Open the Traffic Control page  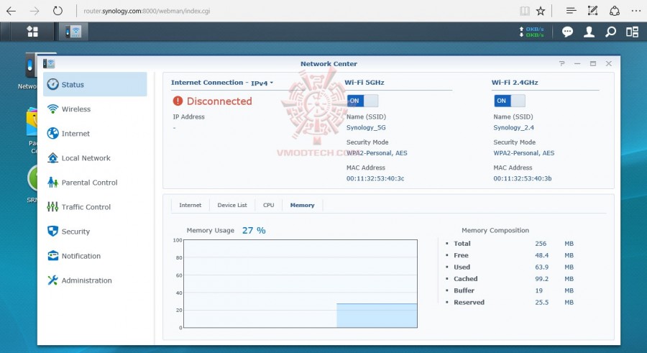coord(95,207)
